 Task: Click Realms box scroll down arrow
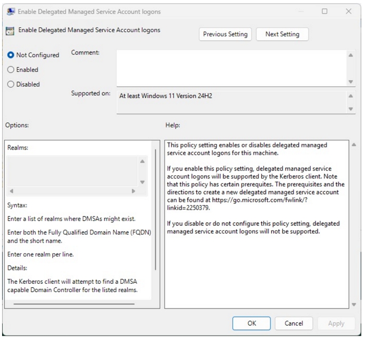pos(142,182)
